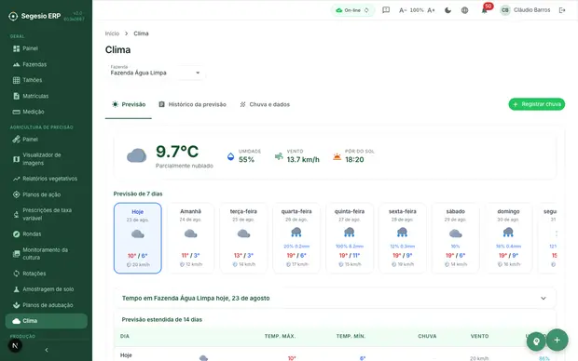Click the Pôr do sol 18:20 value
Image resolution: width=578 pixels, height=361 pixels.
click(354, 160)
